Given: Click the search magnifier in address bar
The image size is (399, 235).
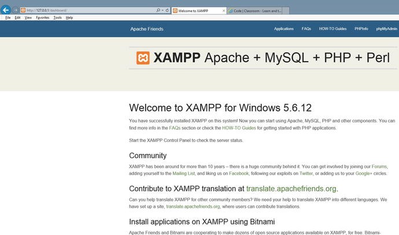Looking at the screenshot, I should pos(158,10).
